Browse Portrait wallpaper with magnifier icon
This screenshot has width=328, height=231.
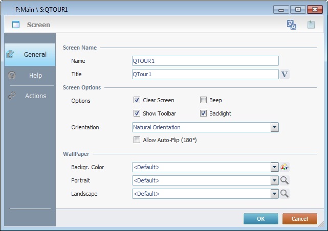point(285,180)
